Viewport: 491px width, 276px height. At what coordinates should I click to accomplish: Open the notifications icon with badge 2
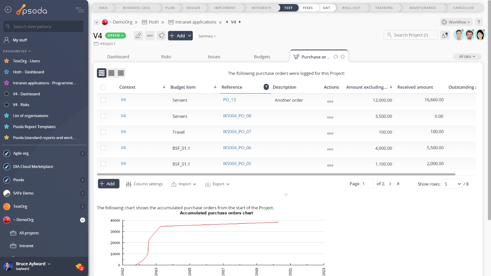[79, 266]
